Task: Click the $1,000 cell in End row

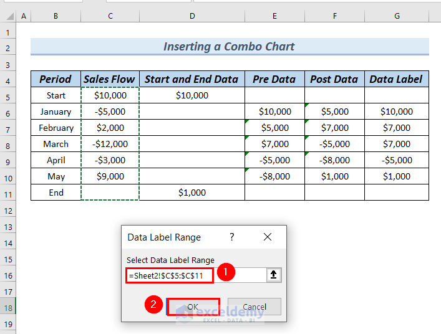Action: 191,193
